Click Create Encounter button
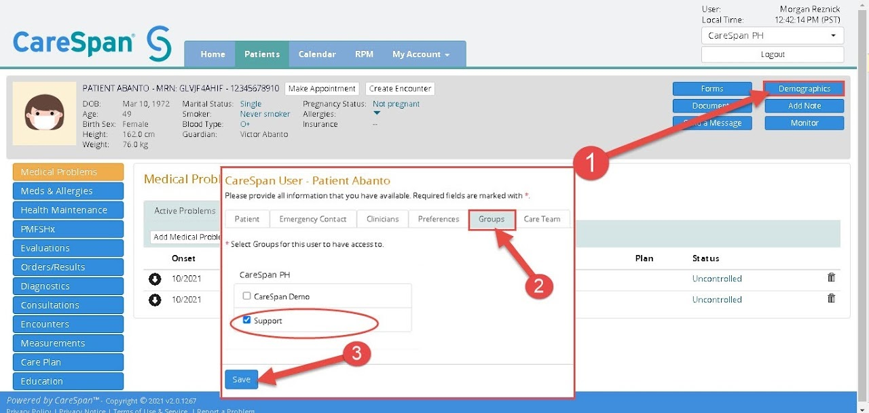This screenshot has height=413, width=869. pyautogui.click(x=400, y=89)
